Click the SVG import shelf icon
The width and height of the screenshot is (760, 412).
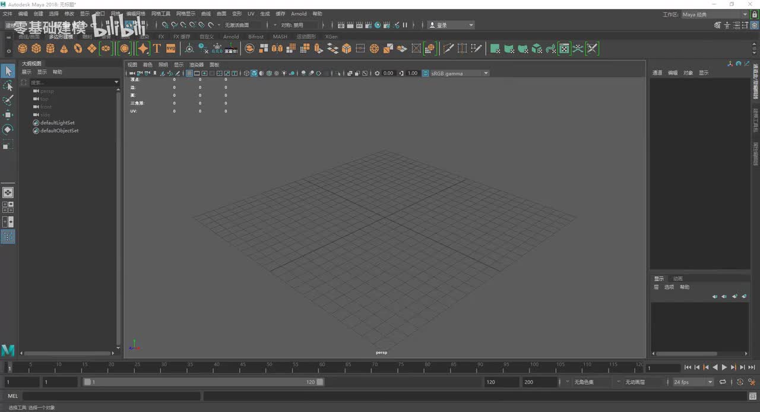click(171, 49)
